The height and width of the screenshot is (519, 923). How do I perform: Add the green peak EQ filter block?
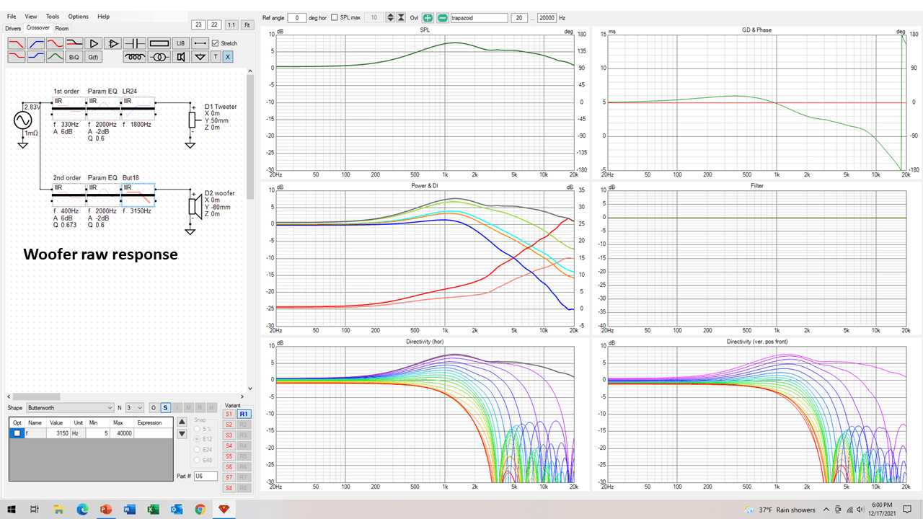coord(55,56)
